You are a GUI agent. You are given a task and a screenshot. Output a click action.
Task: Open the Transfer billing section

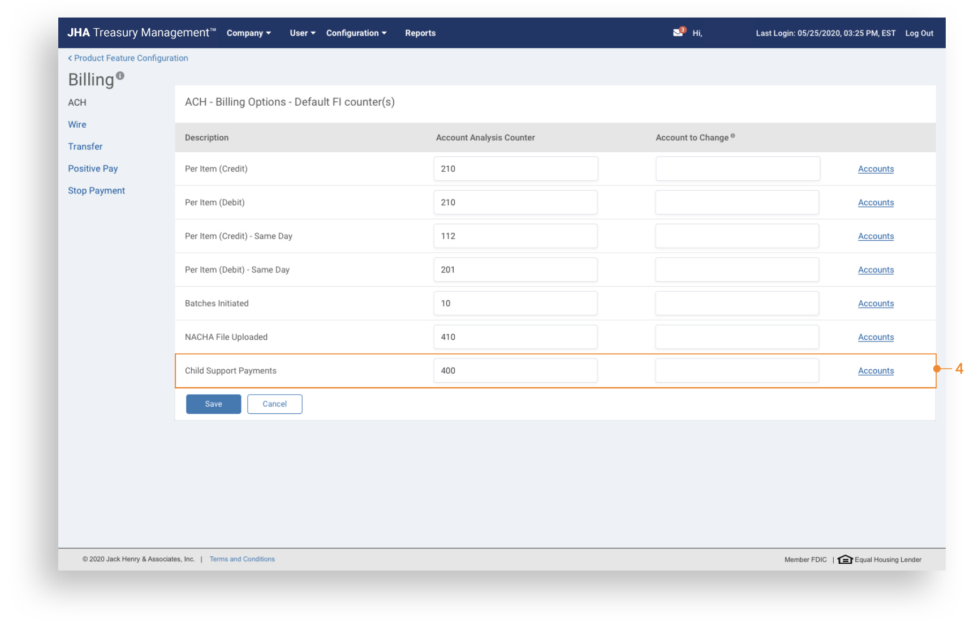click(x=85, y=146)
